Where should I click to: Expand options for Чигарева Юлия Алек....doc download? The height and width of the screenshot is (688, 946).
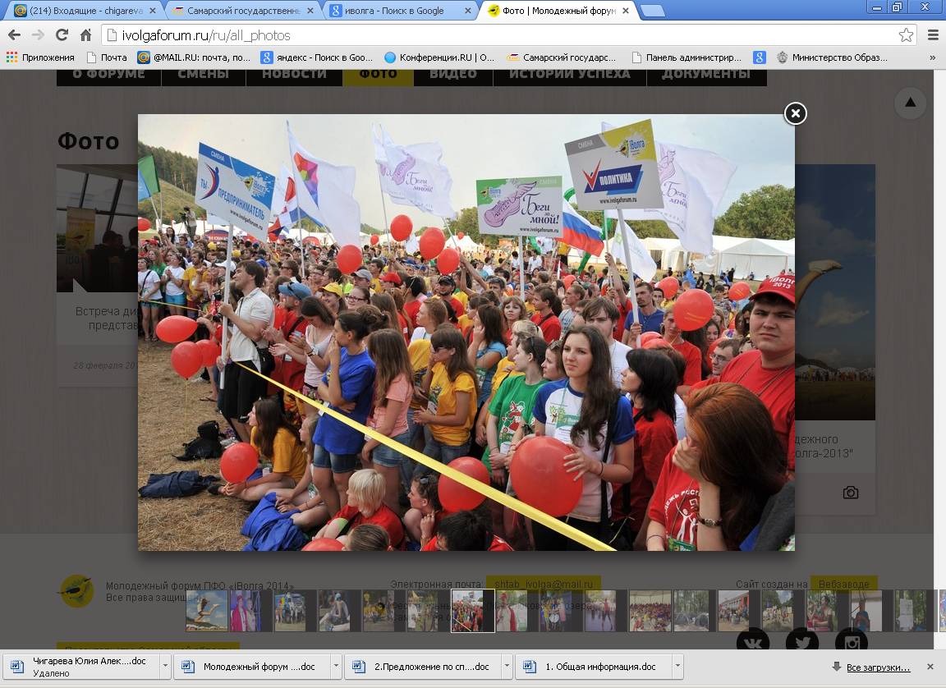(x=165, y=667)
